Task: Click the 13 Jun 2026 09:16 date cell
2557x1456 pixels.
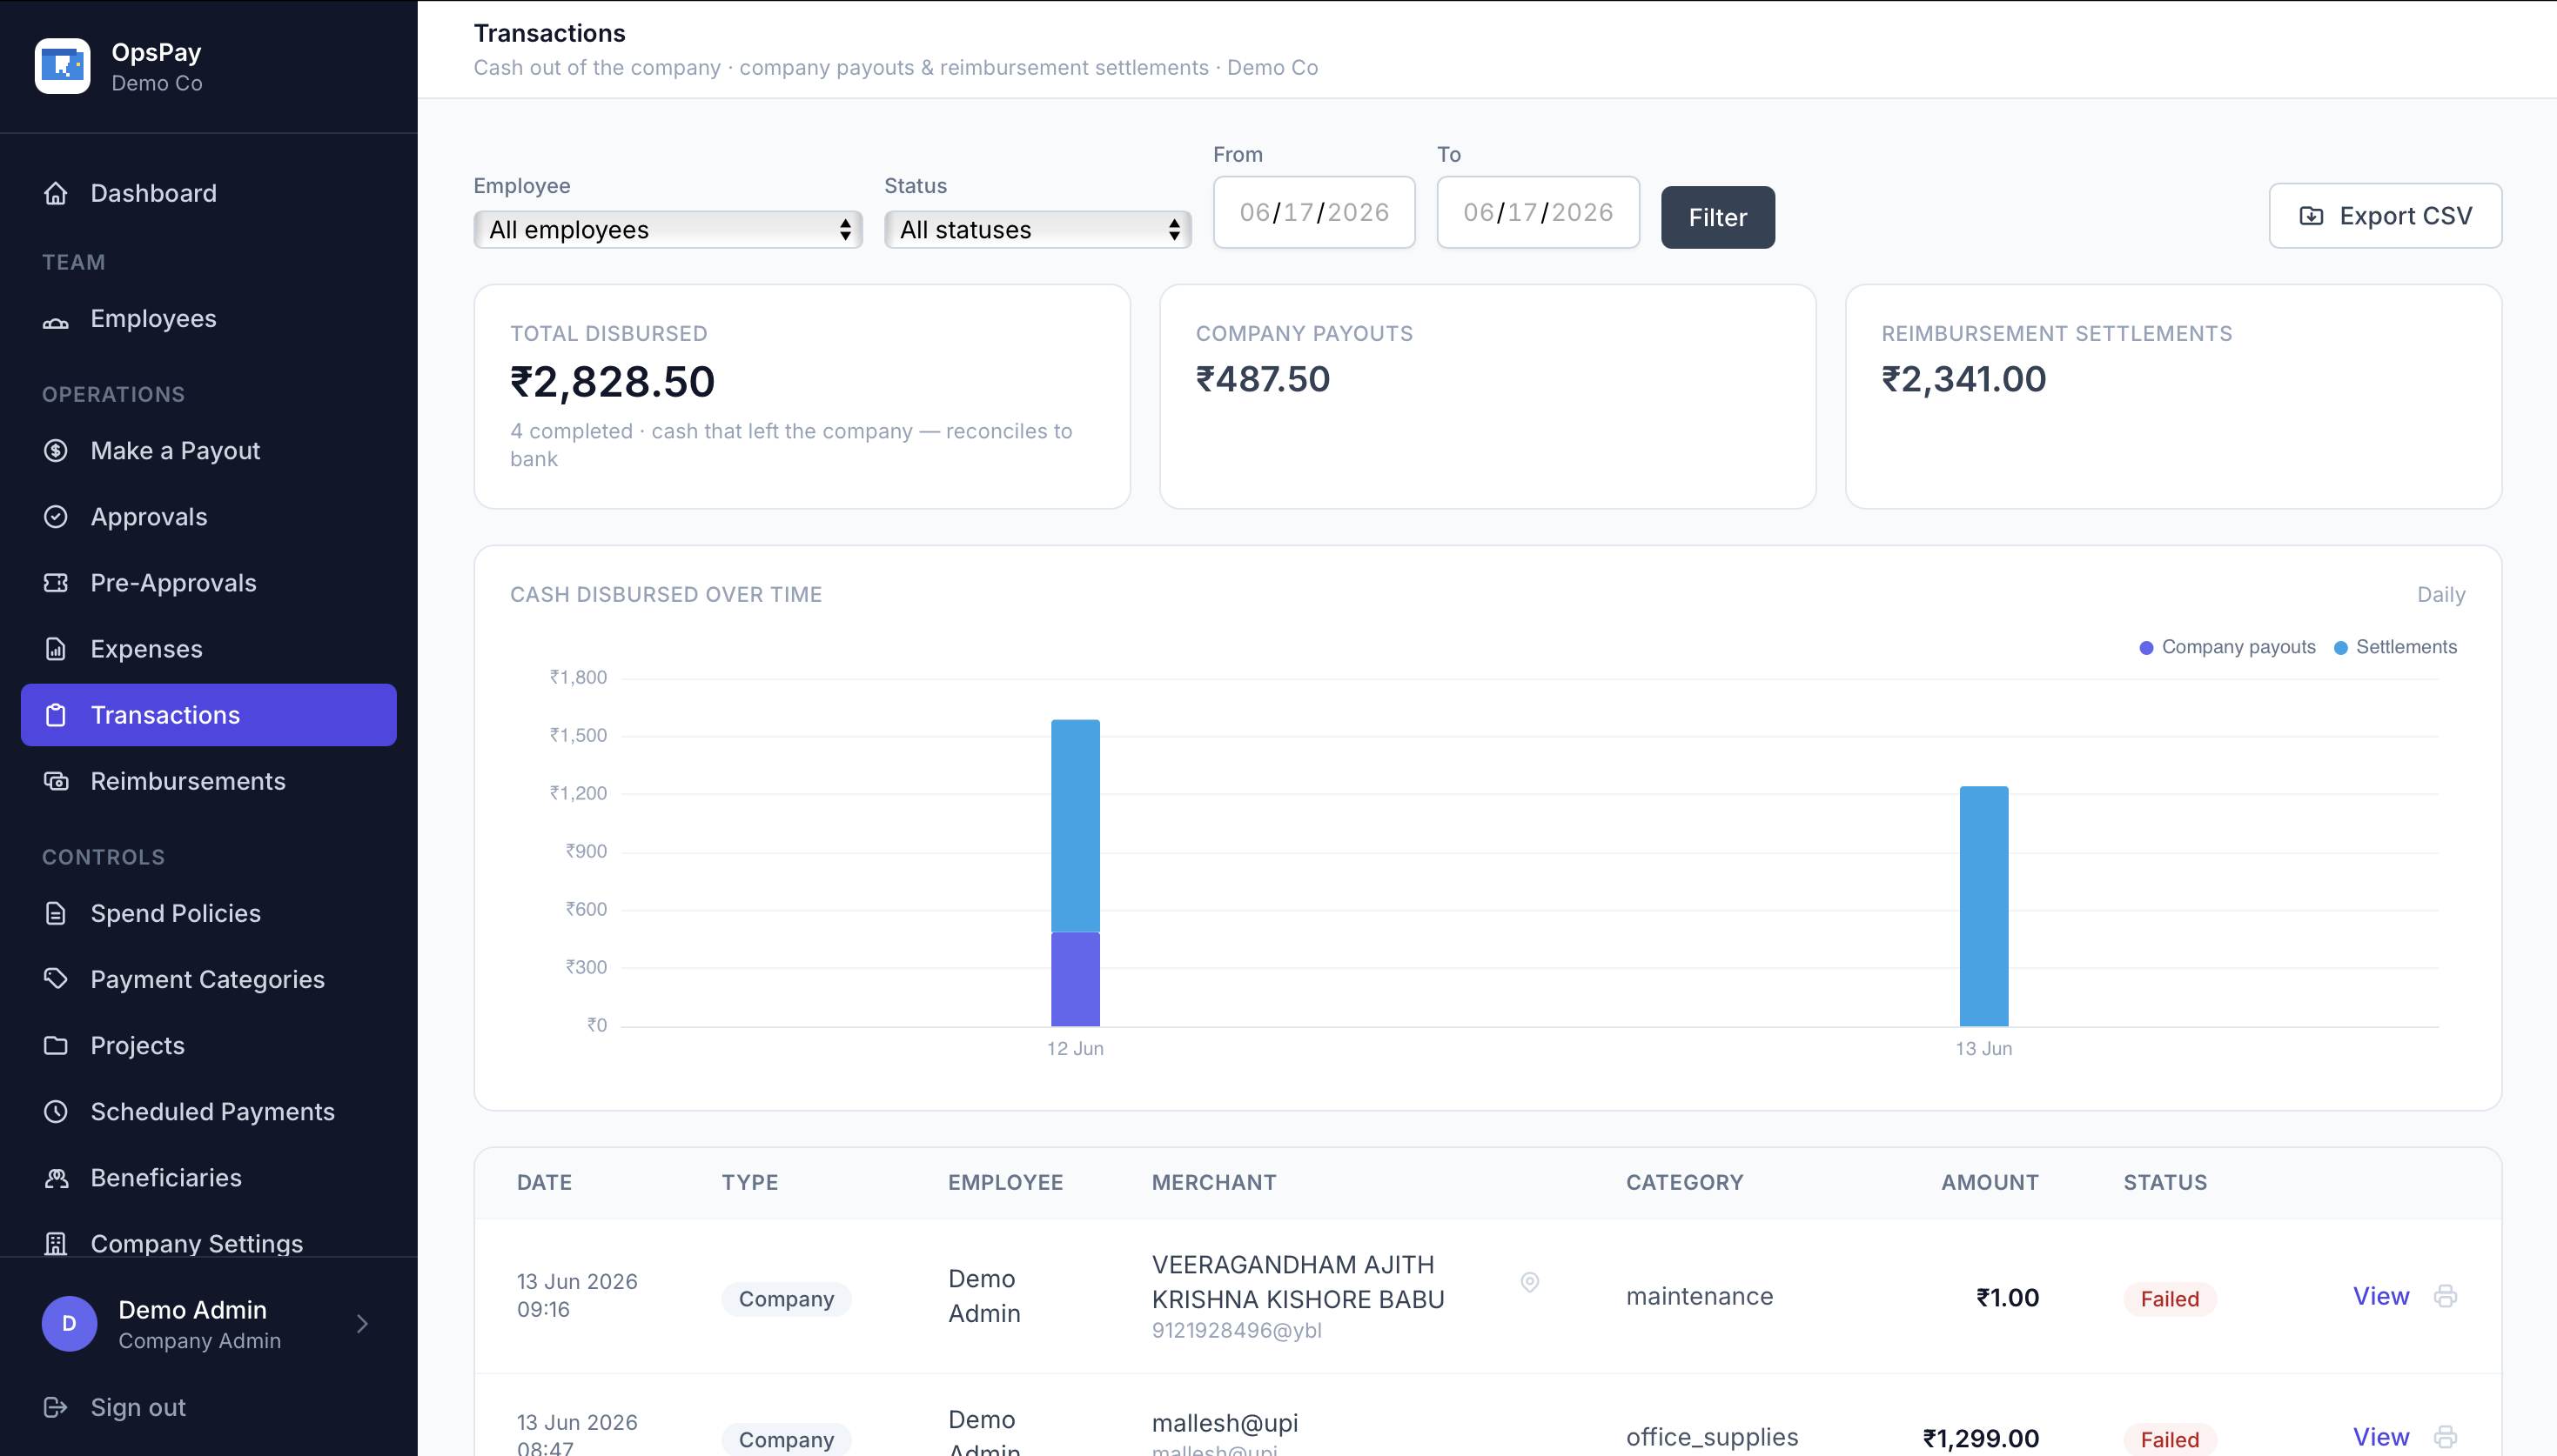Action: pyautogui.click(x=576, y=1295)
